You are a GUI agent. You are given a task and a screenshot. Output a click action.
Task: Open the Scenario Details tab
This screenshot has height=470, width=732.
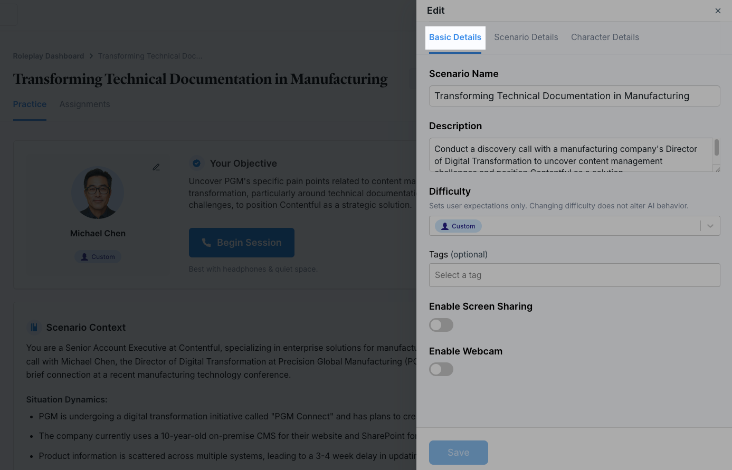point(526,37)
